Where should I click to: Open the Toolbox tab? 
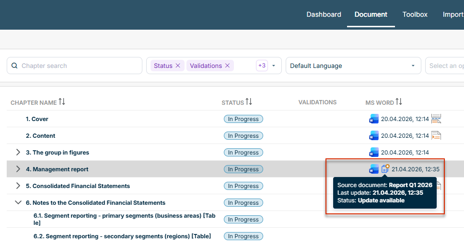415,14
